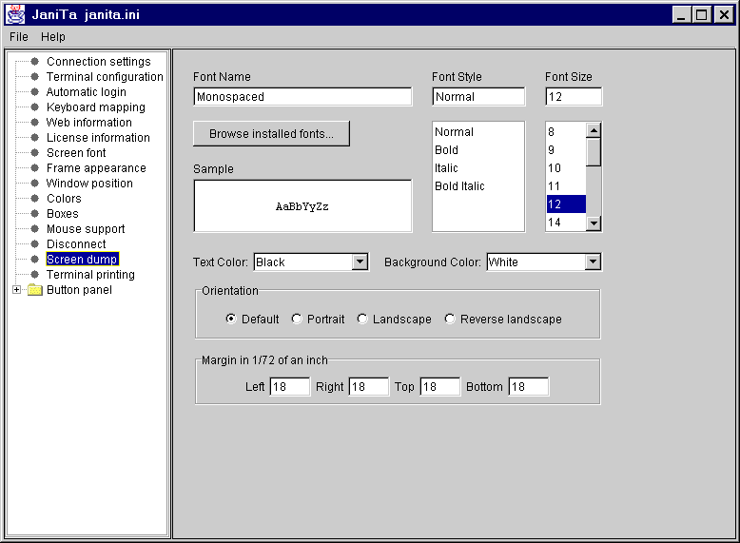This screenshot has height=543, width=740.
Task: Select the Button panel label in tree
Action: pos(79,290)
